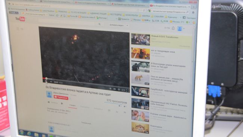243x137 pixels.
Task: Click the browser reload icon
Action: click(144, 10)
